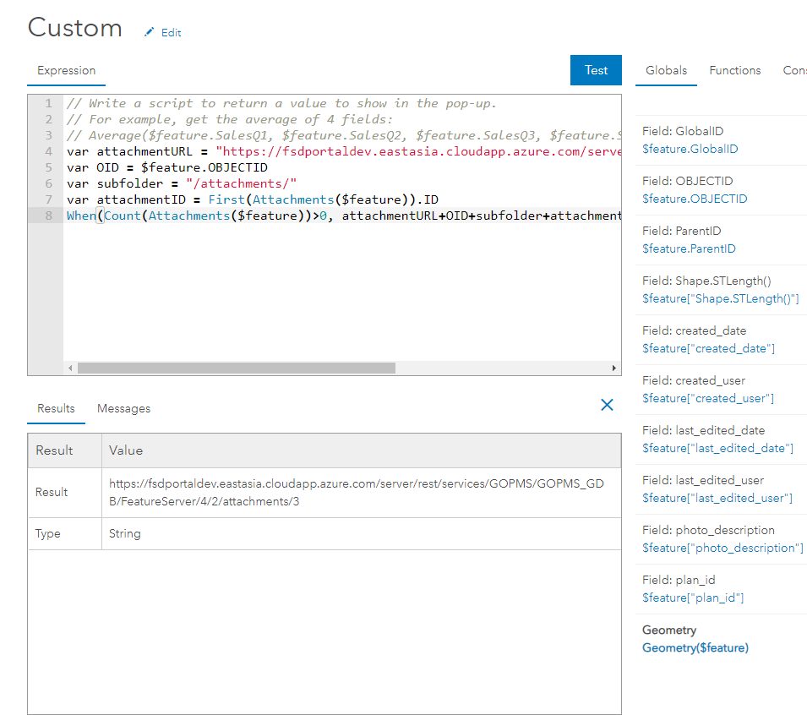Click the editor scrollbar right arrow
Viewport: 807px width, 715px height.
tap(613, 368)
